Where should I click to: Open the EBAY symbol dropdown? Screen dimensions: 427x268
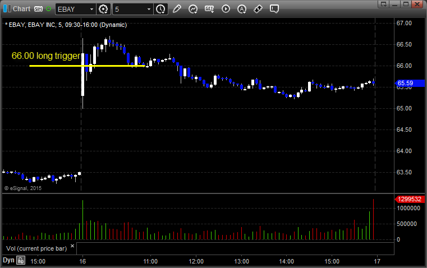pos(91,9)
